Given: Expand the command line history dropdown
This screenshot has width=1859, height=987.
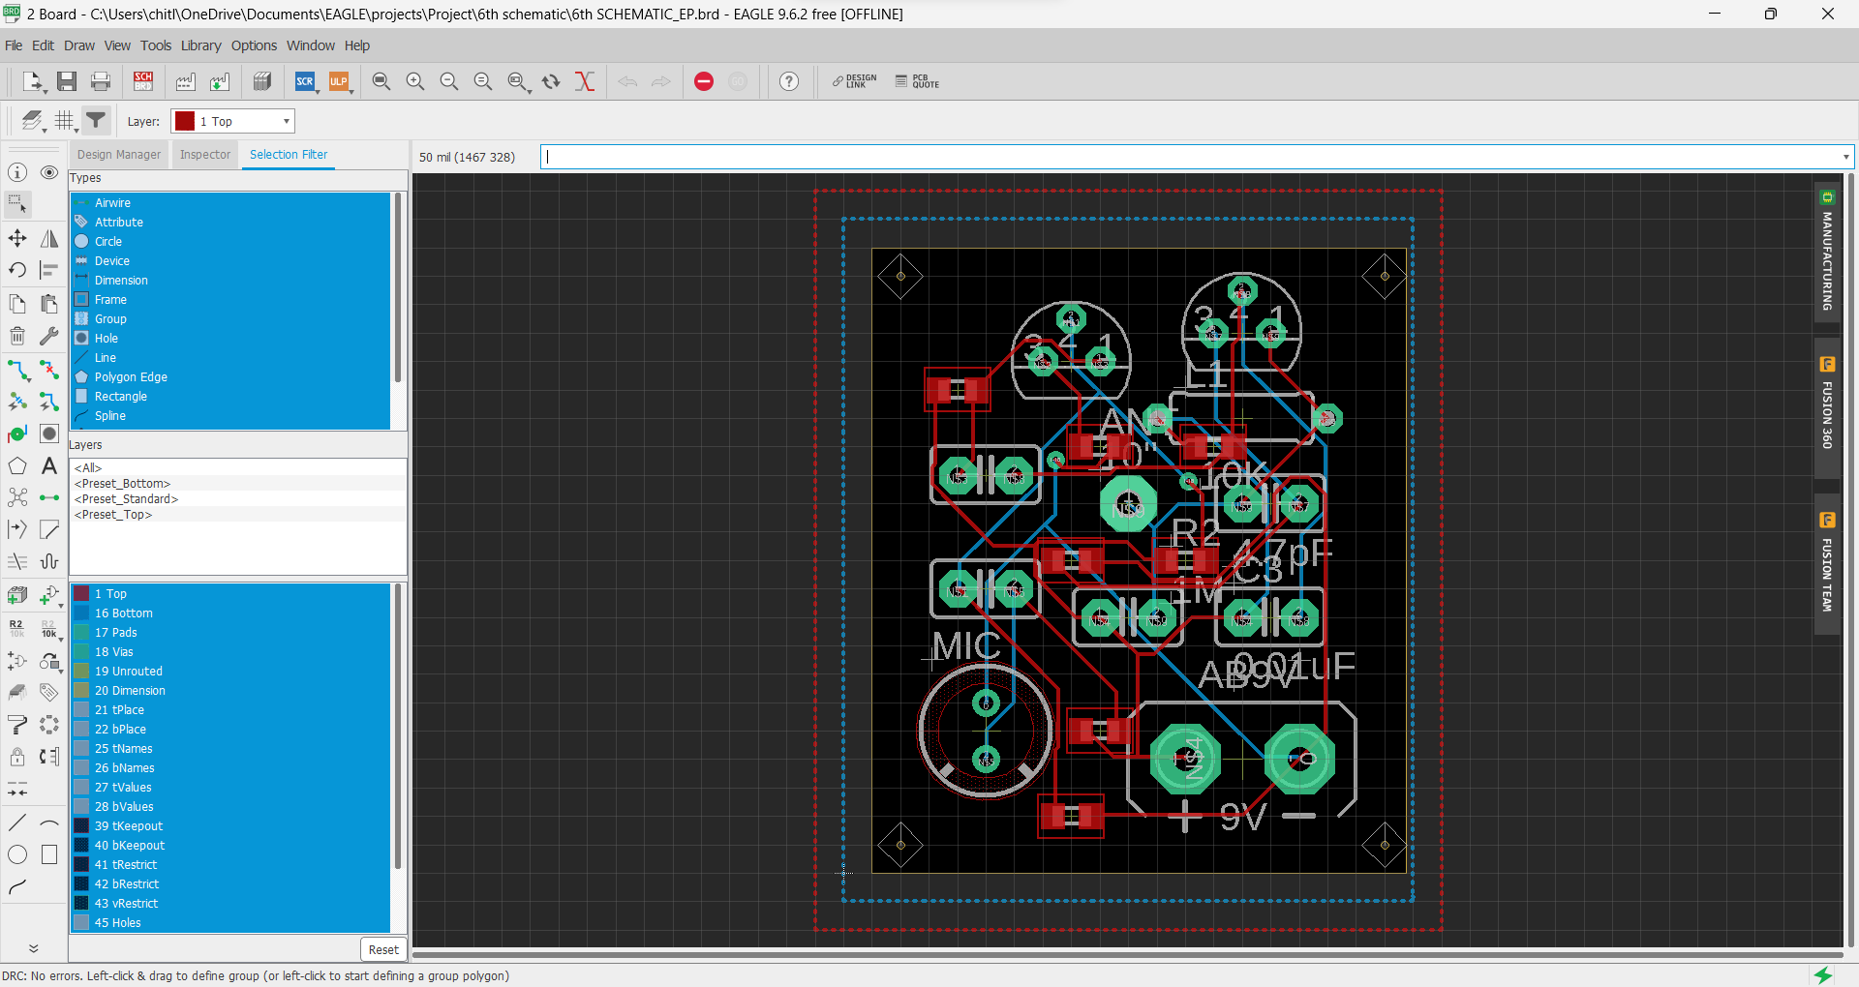Looking at the screenshot, I should point(1845,157).
